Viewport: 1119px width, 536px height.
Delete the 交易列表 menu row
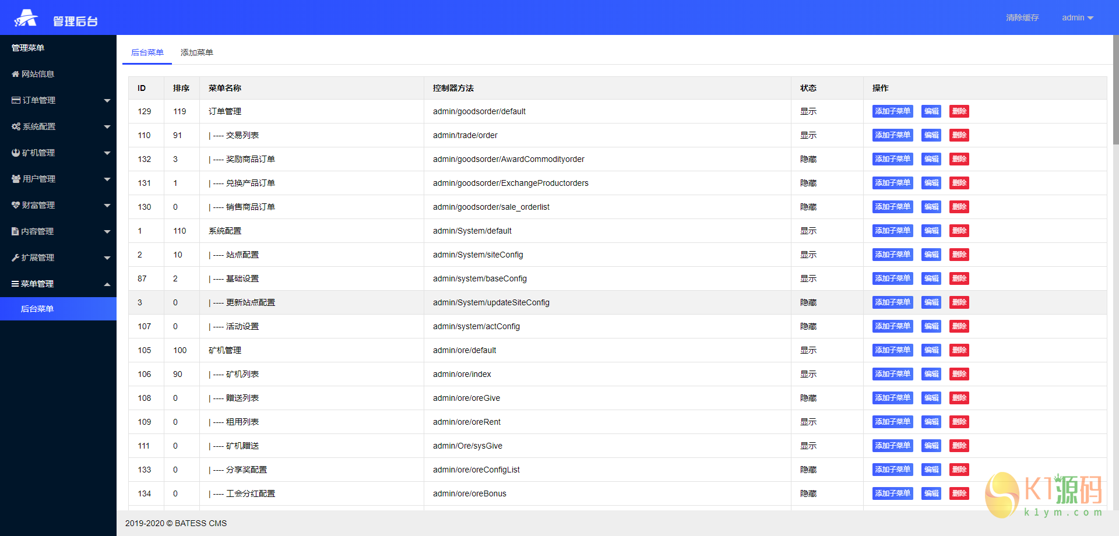(x=959, y=135)
